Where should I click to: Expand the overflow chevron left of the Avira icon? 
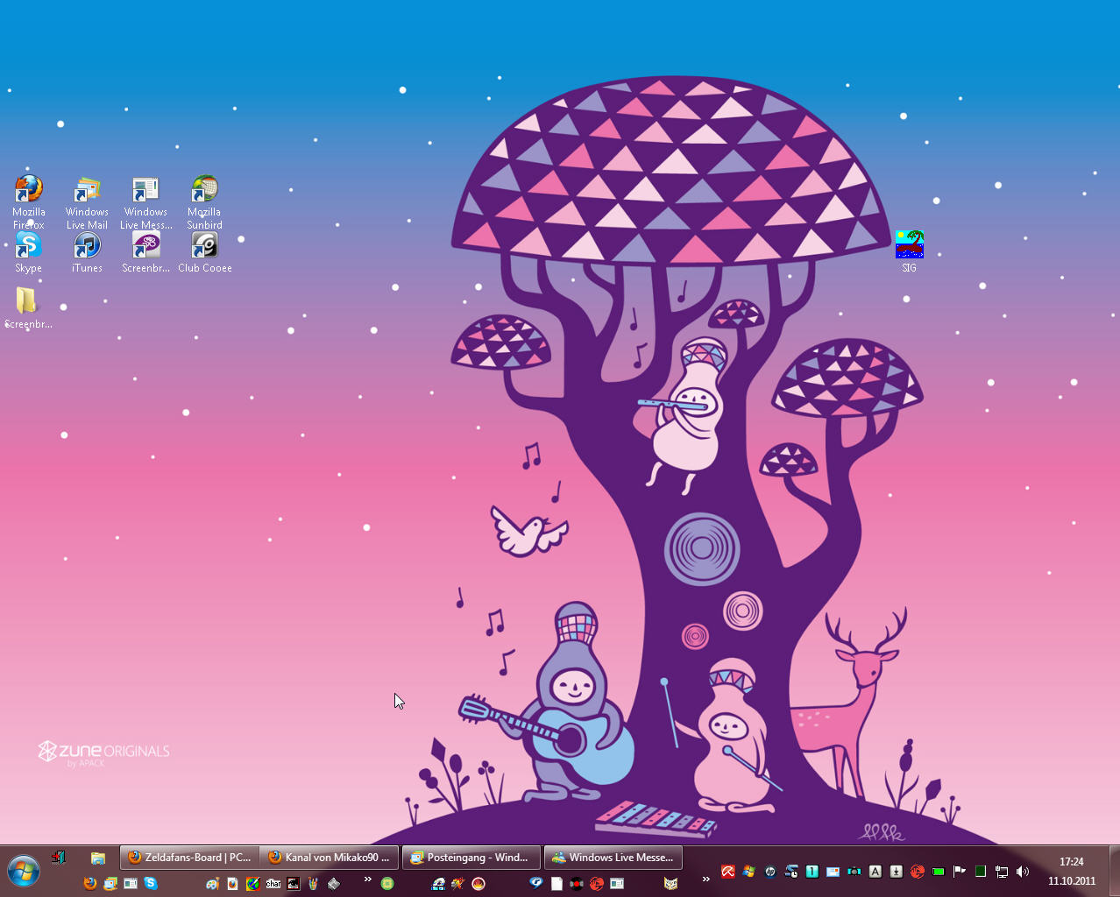(x=705, y=879)
